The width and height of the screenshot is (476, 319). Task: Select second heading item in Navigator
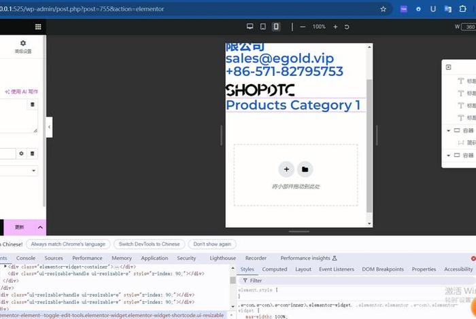pyautogui.click(x=466, y=93)
